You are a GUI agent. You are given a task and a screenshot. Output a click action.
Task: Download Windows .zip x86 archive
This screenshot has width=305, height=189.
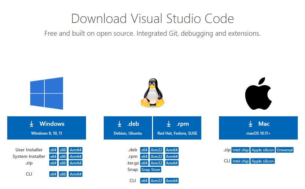click(63, 163)
